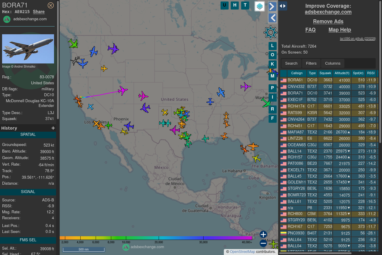Select the MAFIA87 table row
Screen dimensions: 382x255
pos(329,132)
